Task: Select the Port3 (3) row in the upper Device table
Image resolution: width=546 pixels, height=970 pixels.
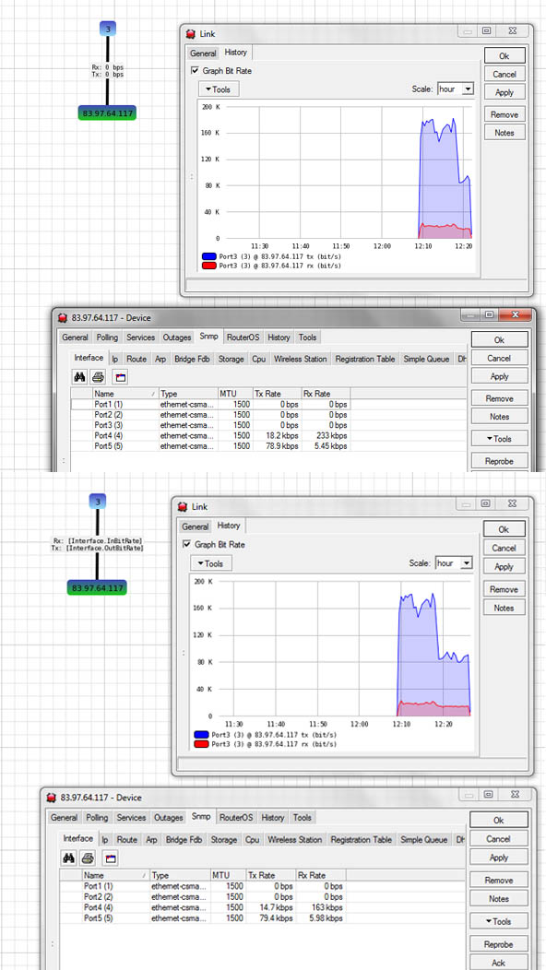Action: pos(210,425)
